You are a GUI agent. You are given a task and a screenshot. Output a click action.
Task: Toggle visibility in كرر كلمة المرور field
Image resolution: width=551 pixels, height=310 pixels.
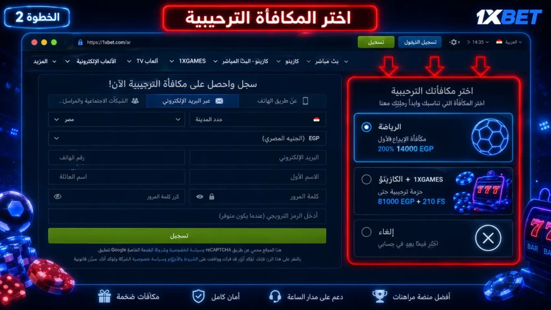[x=58, y=196]
